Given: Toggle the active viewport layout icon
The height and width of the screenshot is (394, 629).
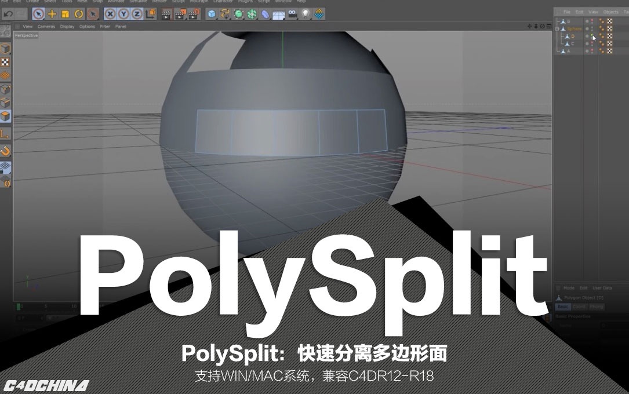Looking at the screenshot, I should (548, 27).
